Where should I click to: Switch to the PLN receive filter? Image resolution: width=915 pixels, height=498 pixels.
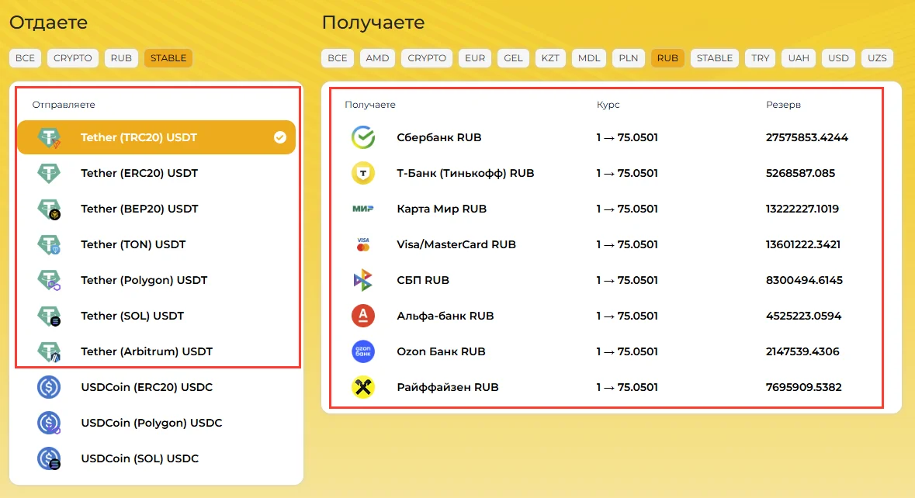pos(629,57)
